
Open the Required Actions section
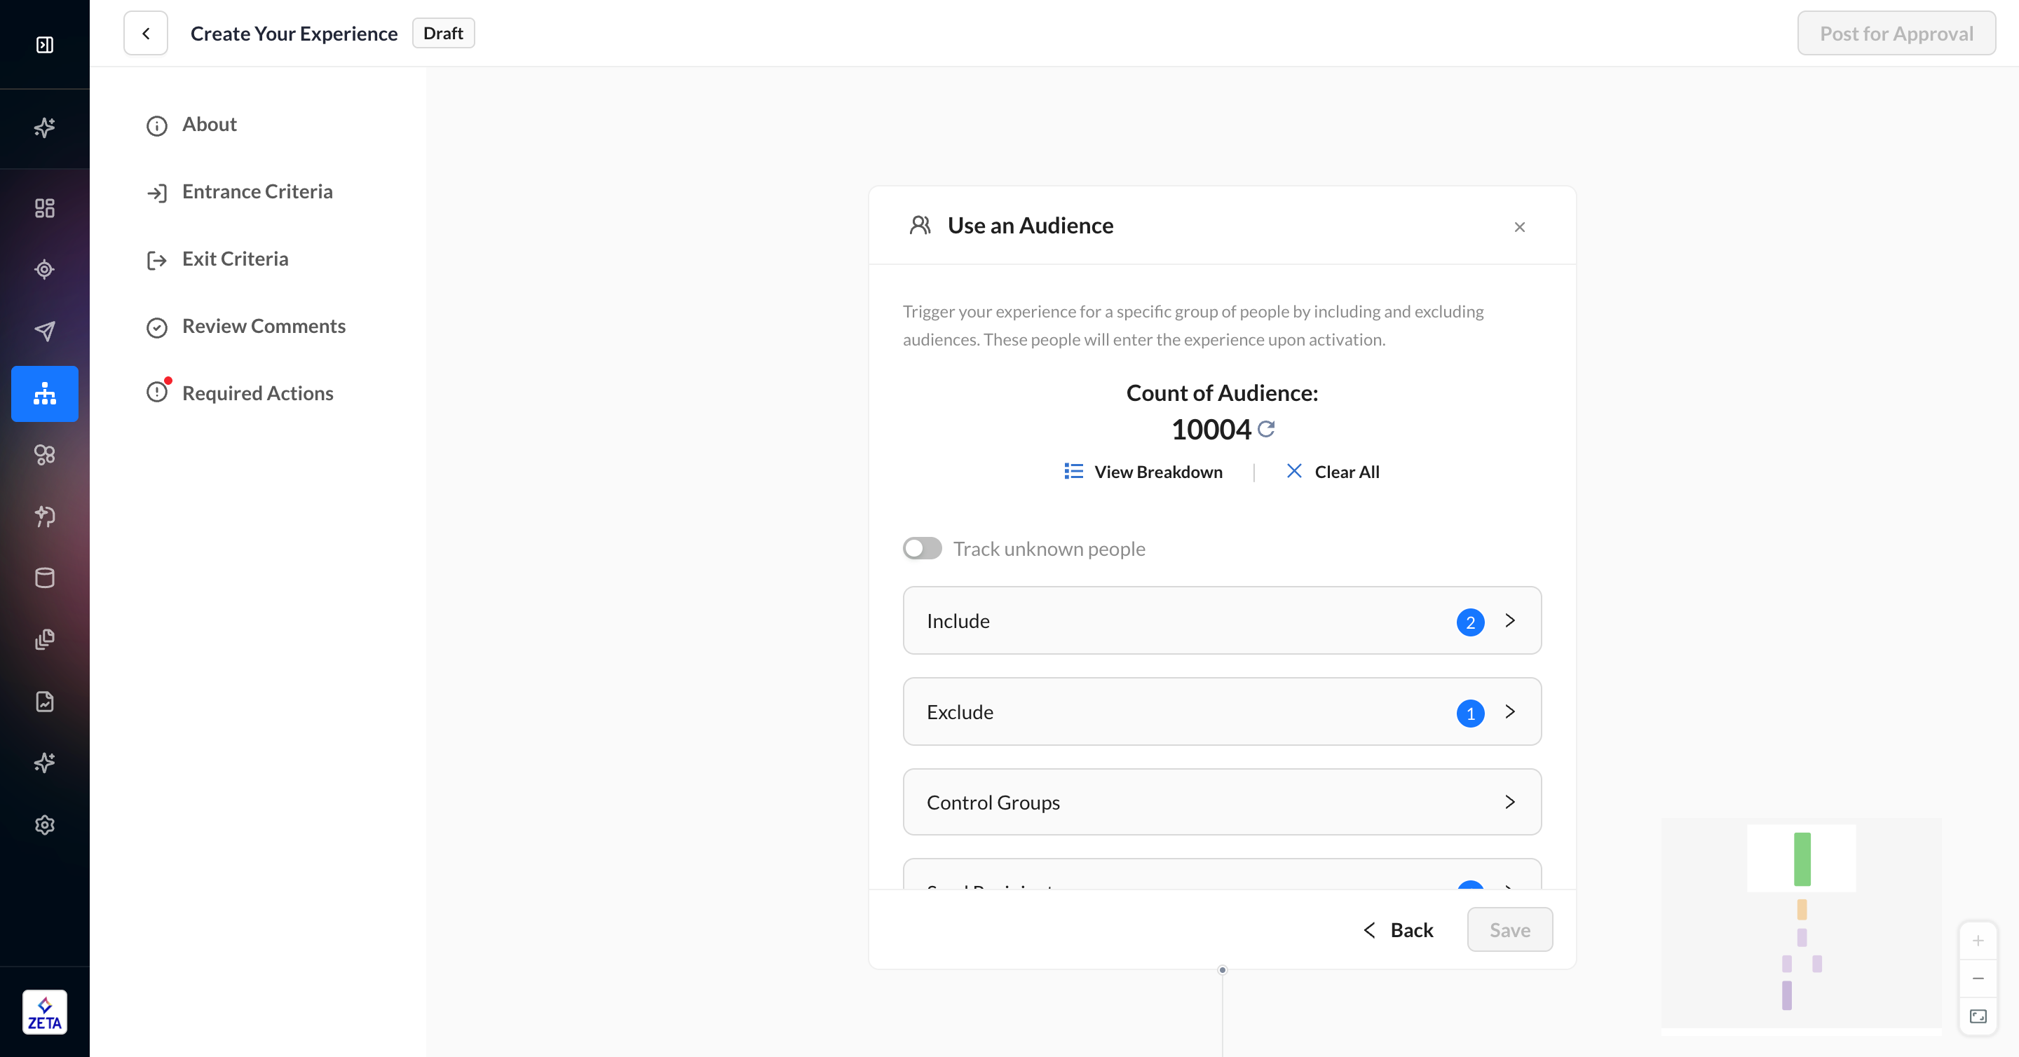tap(257, 393)
